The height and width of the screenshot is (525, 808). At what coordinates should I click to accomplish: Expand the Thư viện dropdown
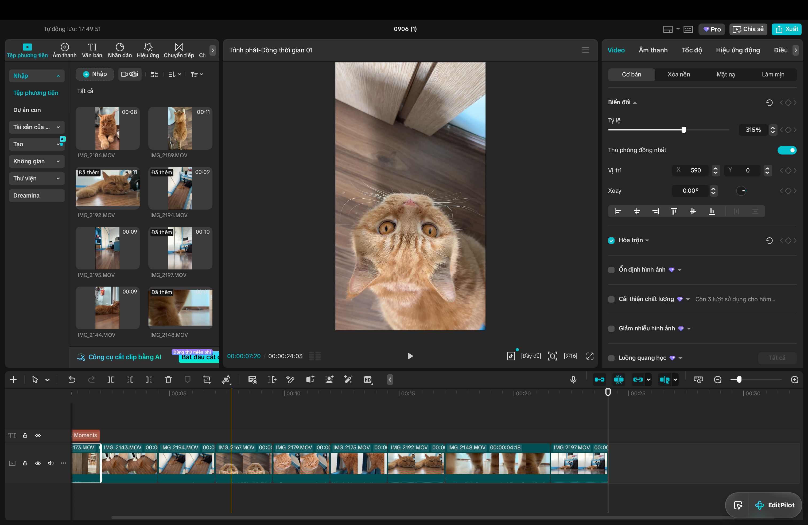click(37, 178)
